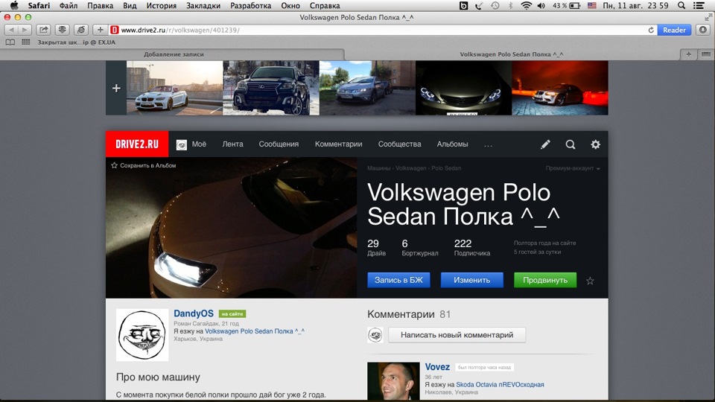Open the Apple menu
715x402 pixels.
[x=14, y=5]
